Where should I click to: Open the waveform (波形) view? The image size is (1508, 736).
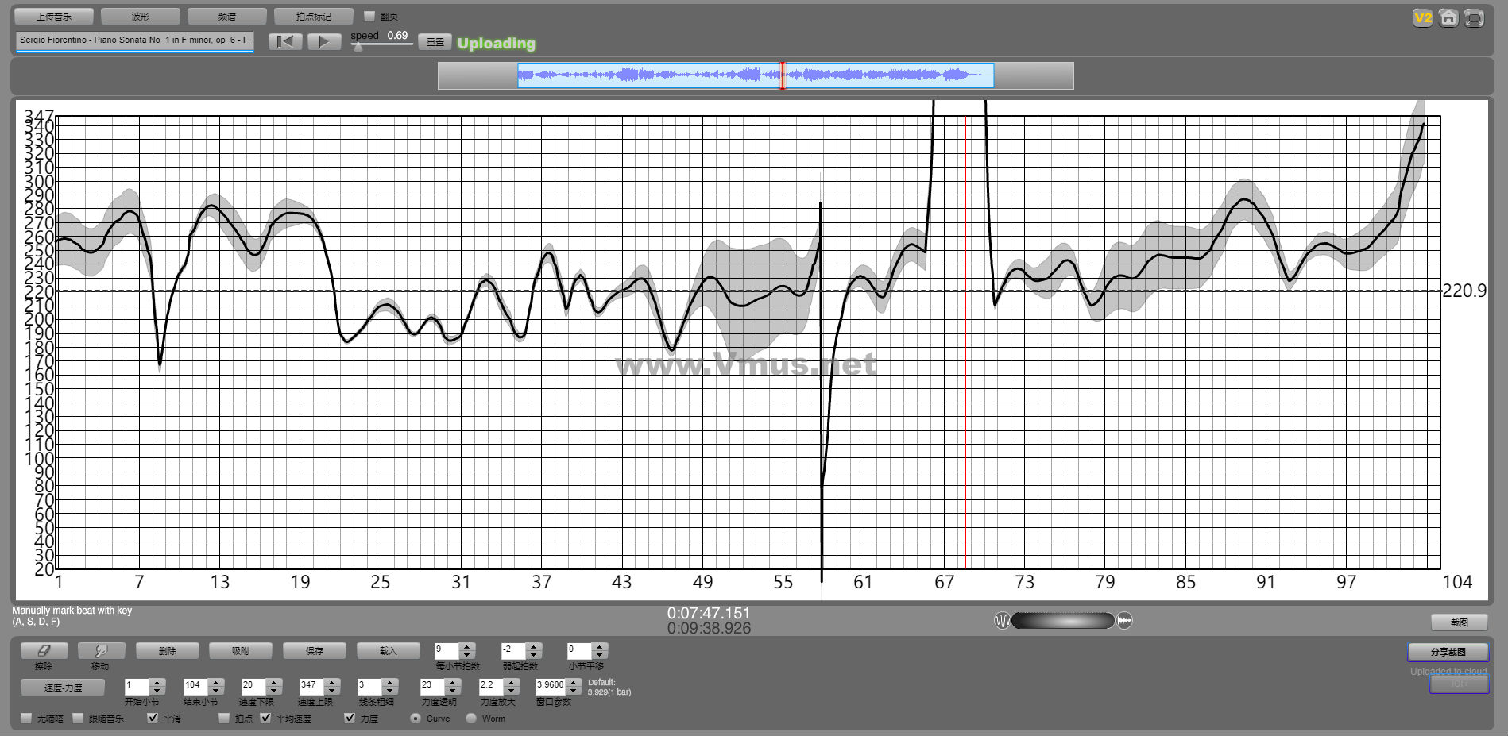pos(141,16)
